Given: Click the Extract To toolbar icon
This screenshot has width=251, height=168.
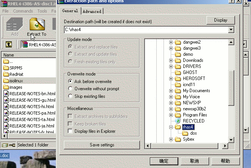Looking at the screenshot, I should tap(37, 24).
